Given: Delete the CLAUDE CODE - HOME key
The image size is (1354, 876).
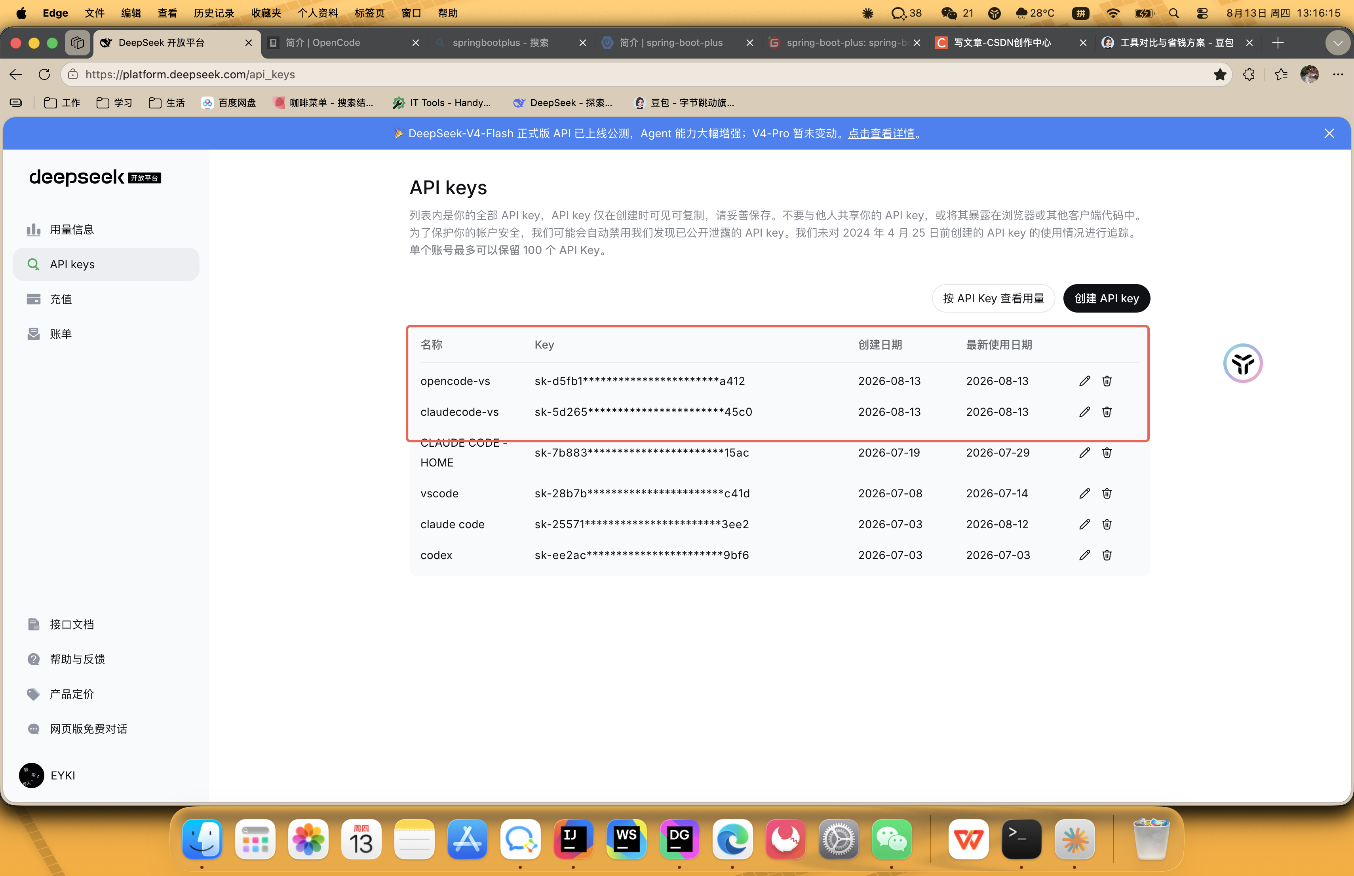Looking at the screenshot, I should (1107, 453).
